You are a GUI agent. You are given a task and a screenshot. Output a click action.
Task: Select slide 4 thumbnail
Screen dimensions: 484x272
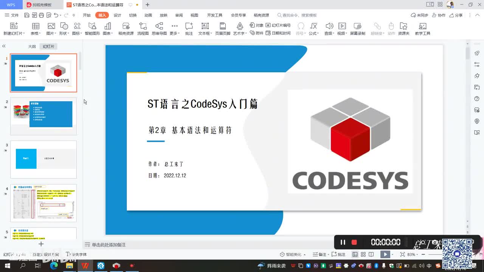click(43, 203)
